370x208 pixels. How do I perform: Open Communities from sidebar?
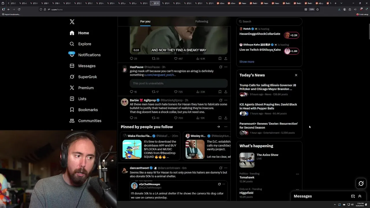[86, 121]
